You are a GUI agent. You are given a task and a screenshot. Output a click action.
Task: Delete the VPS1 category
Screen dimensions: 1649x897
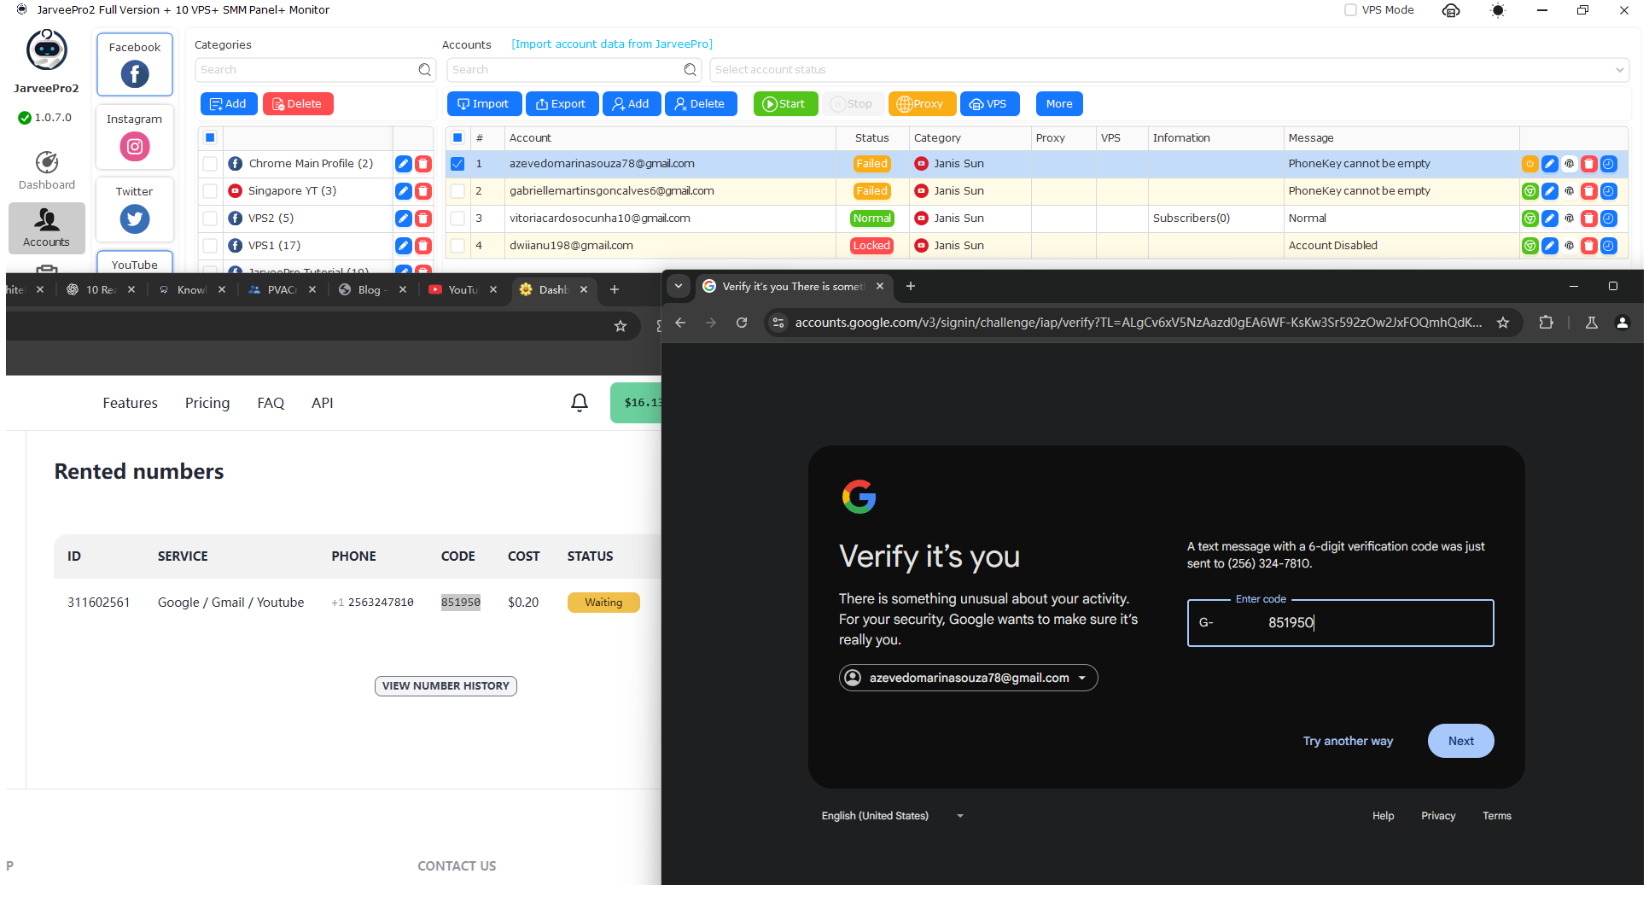(423, 246)
